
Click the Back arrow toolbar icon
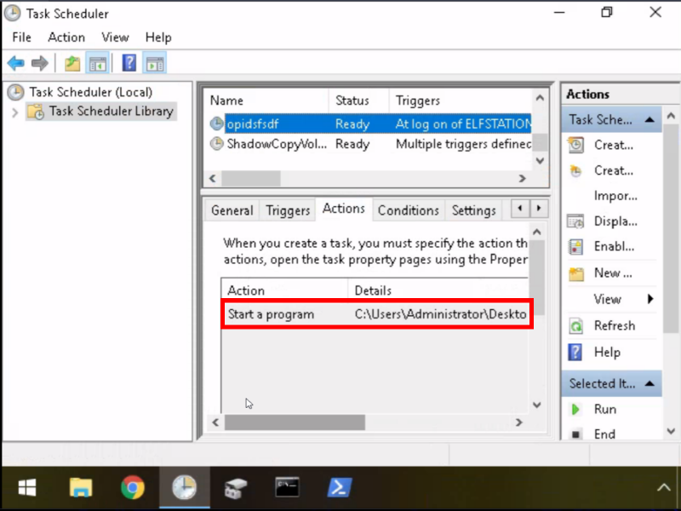(x=15, y=63)
